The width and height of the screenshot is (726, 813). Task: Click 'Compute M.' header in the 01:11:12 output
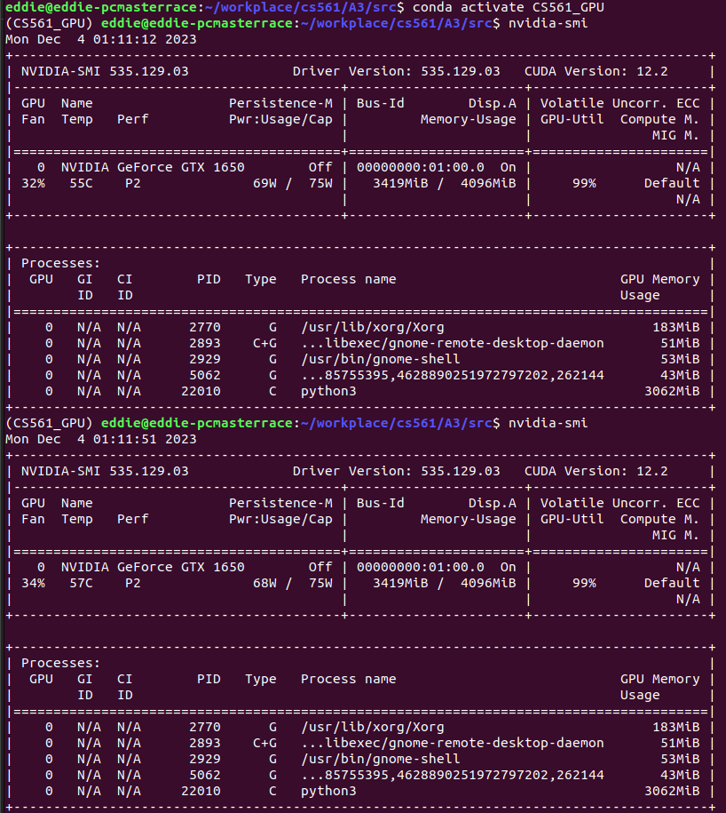(659, 119)
